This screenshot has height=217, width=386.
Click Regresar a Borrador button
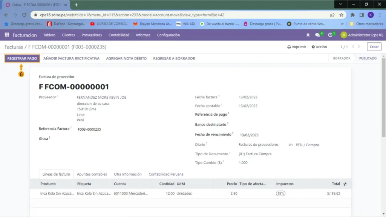[174, 58]
